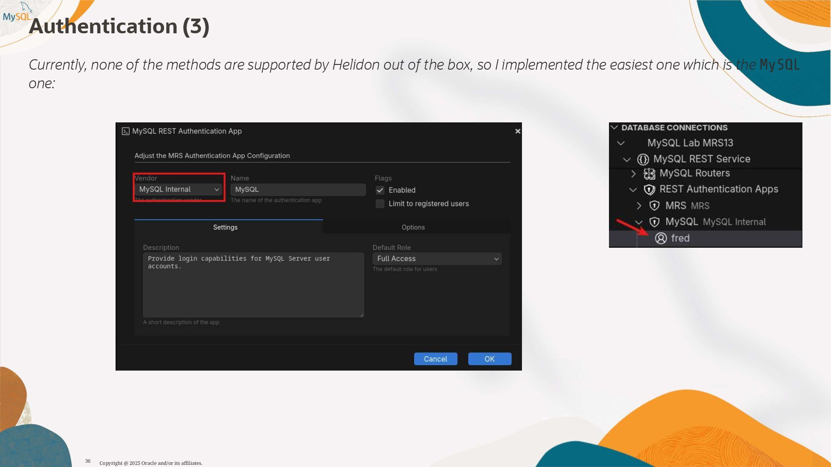Click the dialog title terminal icon
The width and height of the screenshot is (831, 467).
[126, 131]
